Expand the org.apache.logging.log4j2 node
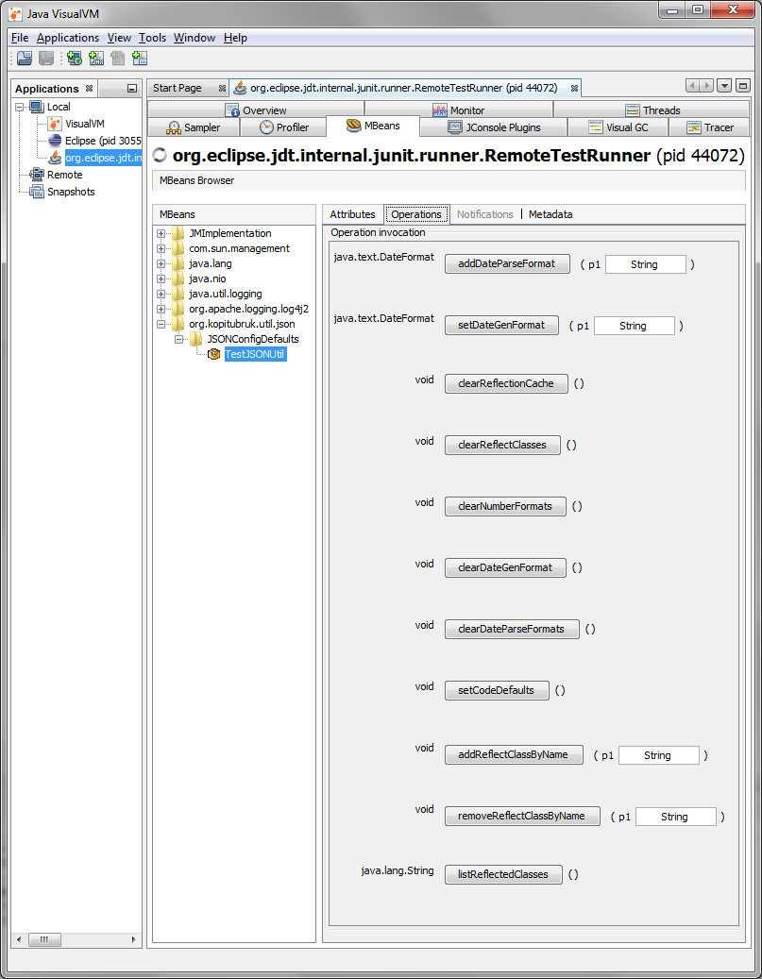Image resolution: width=762 pixels, height=979 pixels. [x=161, y=309]
